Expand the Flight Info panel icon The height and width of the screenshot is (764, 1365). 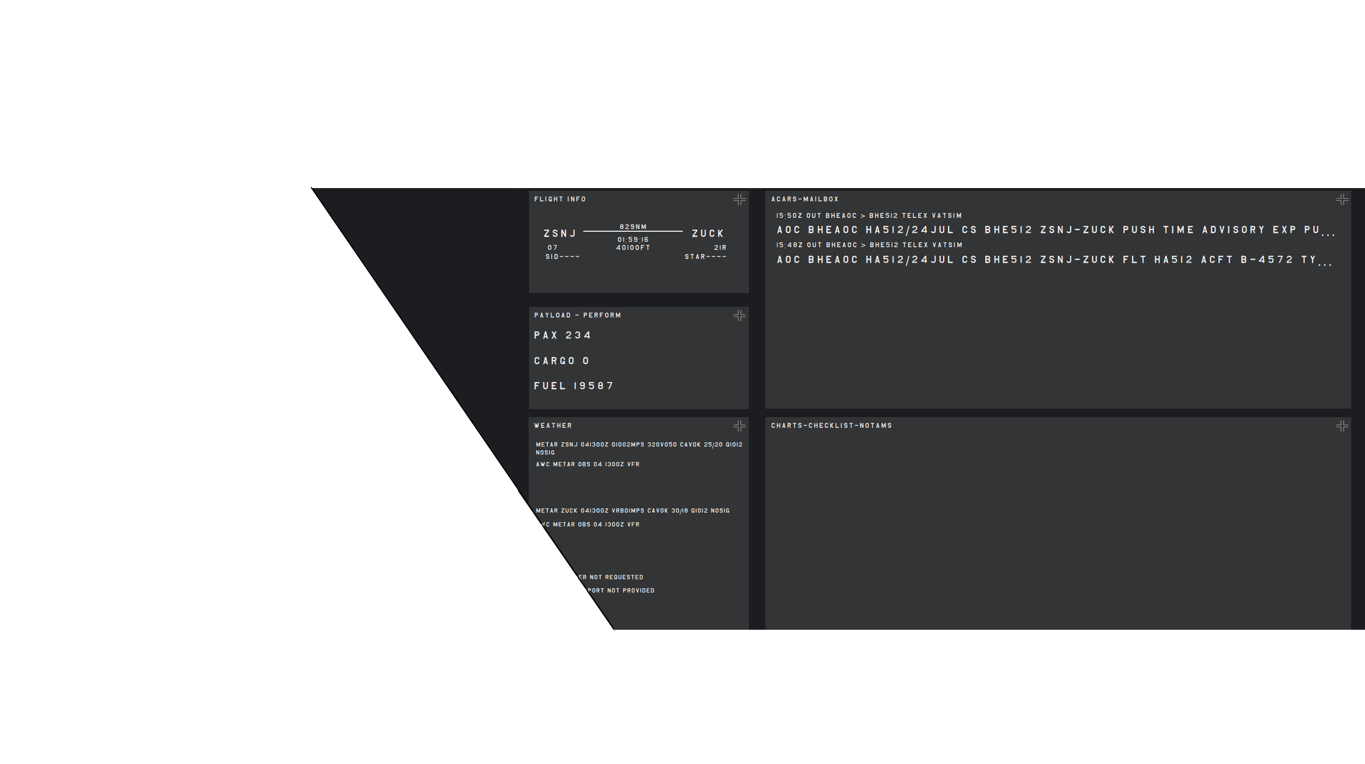tap(739, 200)
